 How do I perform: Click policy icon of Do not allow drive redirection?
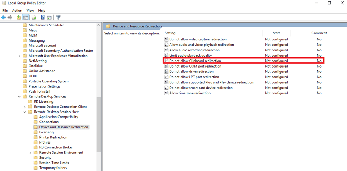click(166, 71)
